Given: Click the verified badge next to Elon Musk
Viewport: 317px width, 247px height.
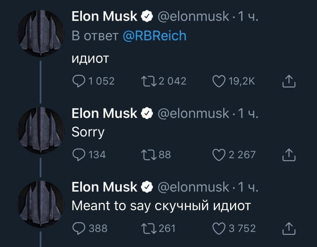Looking at the screenshot, I should coord(146,16).
